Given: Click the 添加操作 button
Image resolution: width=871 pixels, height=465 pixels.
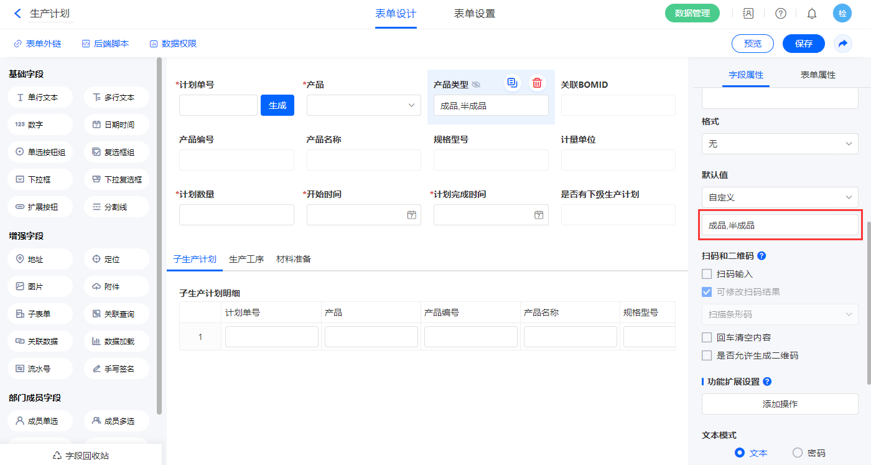Looking at the screenshot, I should click(780, 404).
